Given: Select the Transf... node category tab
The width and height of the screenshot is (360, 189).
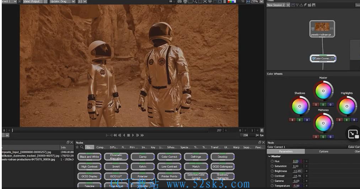Looking at the screenshot, I should point(215,147).
